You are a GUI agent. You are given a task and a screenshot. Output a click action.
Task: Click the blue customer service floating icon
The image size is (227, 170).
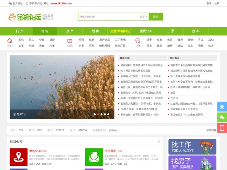222,107
